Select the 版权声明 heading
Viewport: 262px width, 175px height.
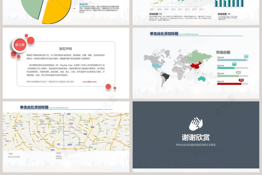pos(65,49)
